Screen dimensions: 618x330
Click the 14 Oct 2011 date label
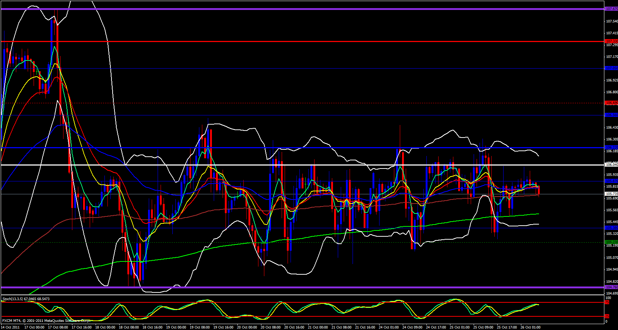11,327
